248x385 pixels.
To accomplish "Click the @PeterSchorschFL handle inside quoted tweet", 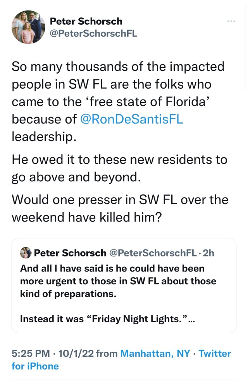I will tap(153, 253).
